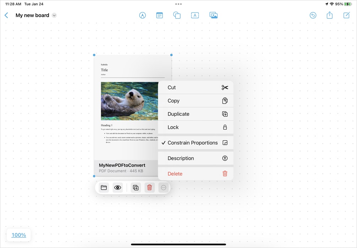Add a text box to the board
The width and height of the screenshot is (357, 248).
[x=194, y=15]
